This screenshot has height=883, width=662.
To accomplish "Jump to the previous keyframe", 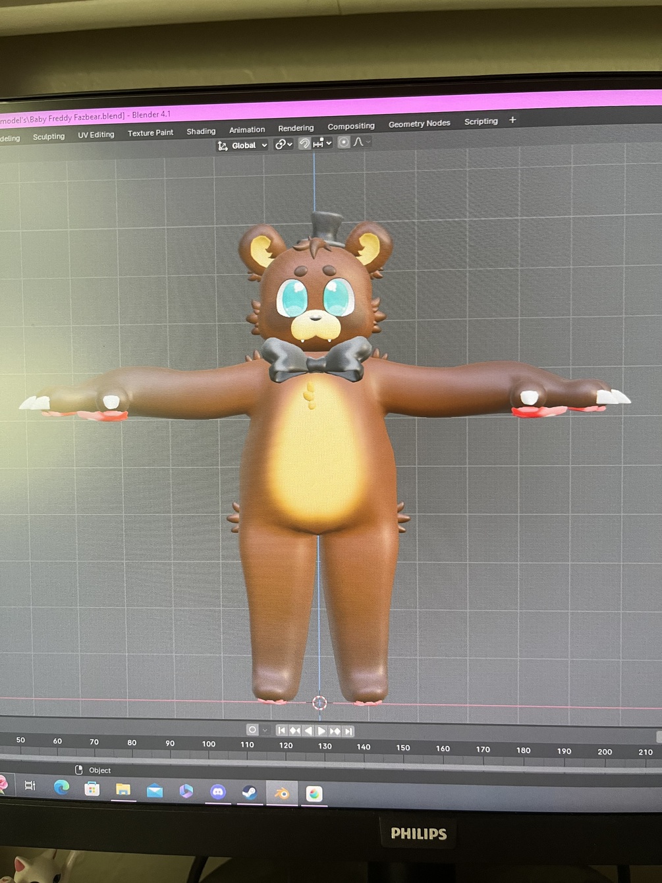I will click(295, 730).
